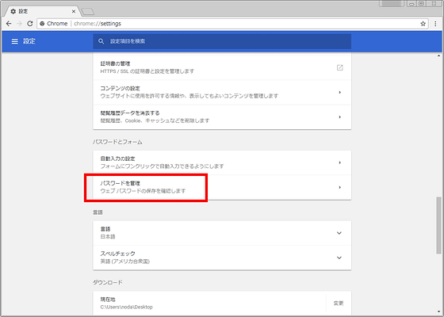Open 閲覧履歴データを消去する arrow
This screenshot has width=444, height=317.
click(340, 117)
